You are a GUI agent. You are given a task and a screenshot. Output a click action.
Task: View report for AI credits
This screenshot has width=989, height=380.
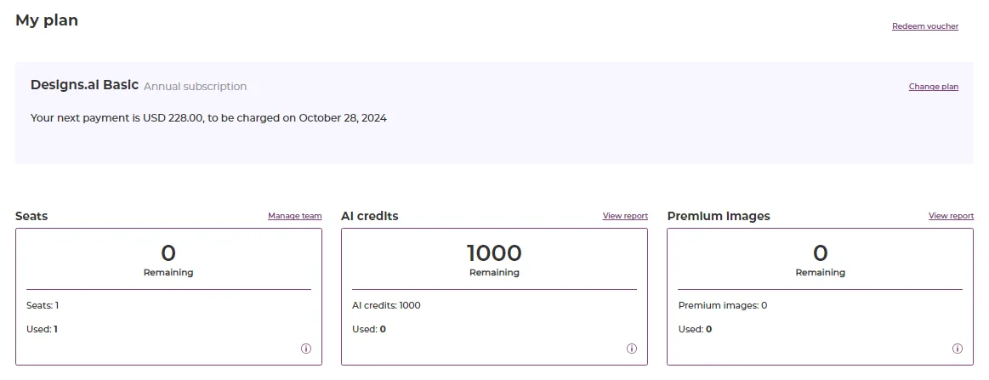[x=625, y=216]
